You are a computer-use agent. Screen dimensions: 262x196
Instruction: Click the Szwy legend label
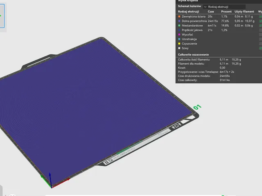click(185, 48)
